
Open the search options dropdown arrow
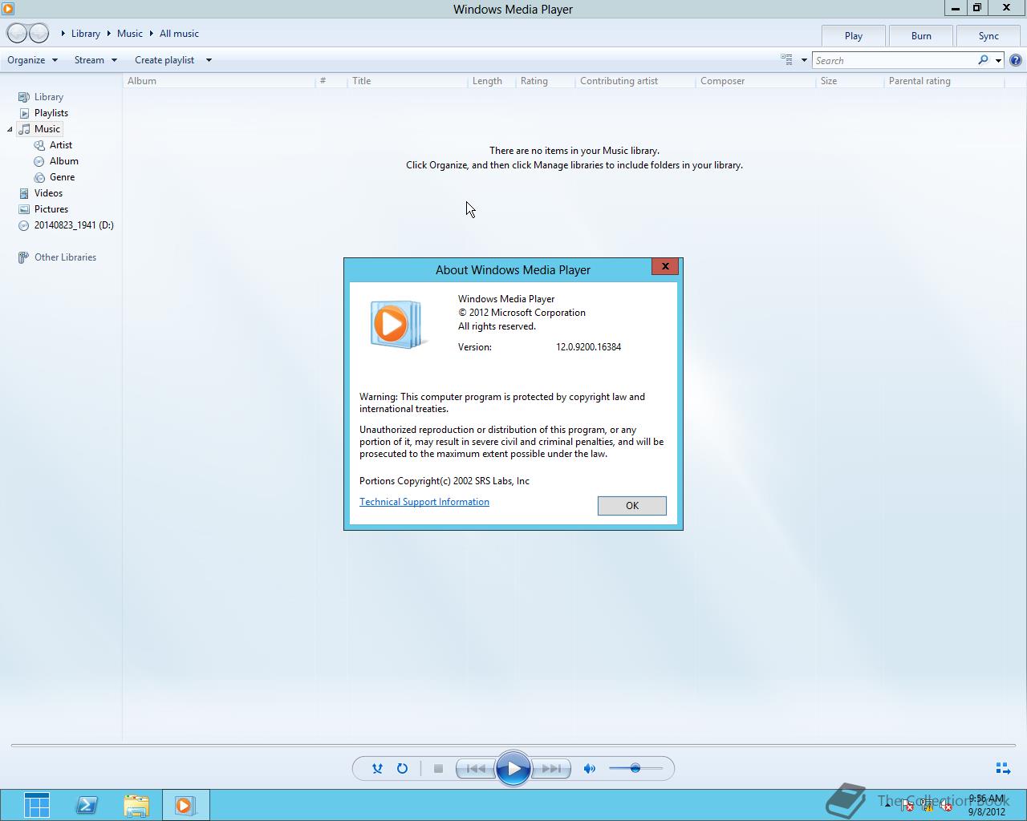(998, 60)
